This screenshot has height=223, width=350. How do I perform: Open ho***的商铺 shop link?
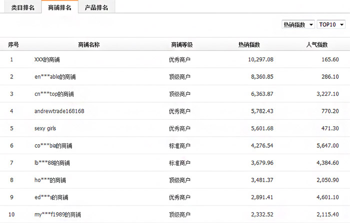point(50,180)
